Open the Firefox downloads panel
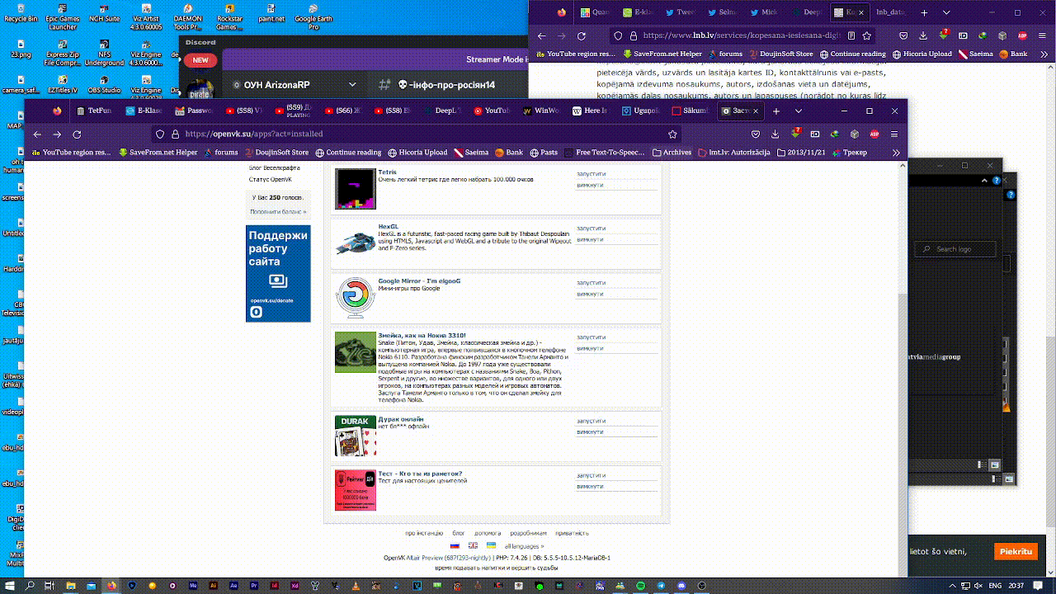This screenshot has height=594, width=1056. pyautogui.click(x=775, y=134)
